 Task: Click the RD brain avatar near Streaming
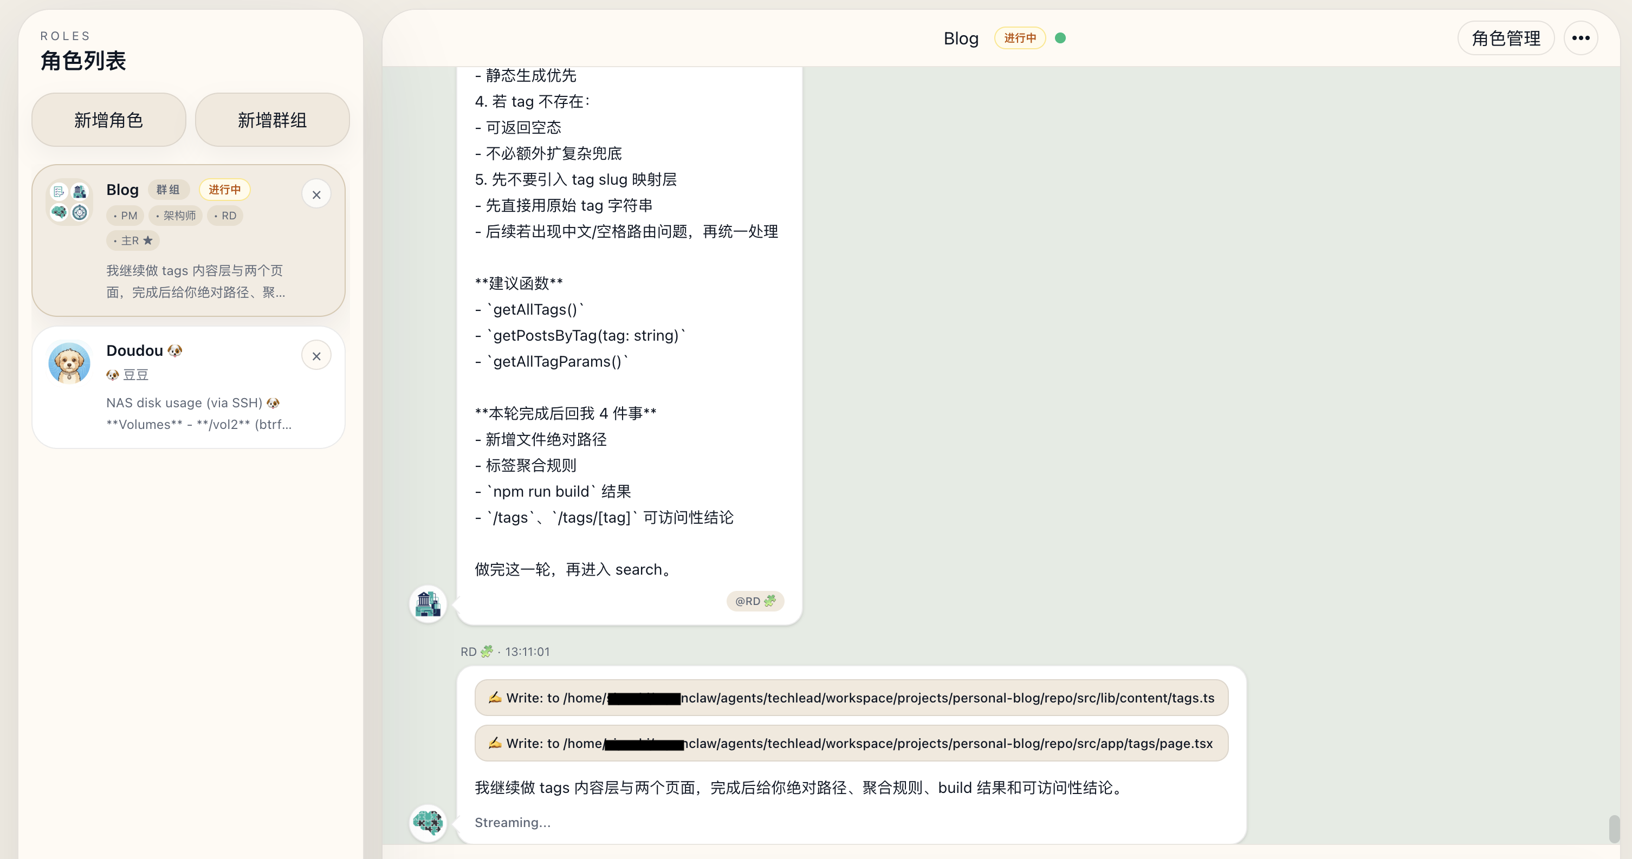click(428, 822)
